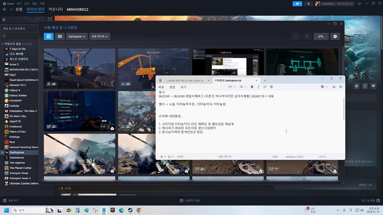Click the Rust game icon in list
The image size is (383, 215).
[x=7, y=142]
